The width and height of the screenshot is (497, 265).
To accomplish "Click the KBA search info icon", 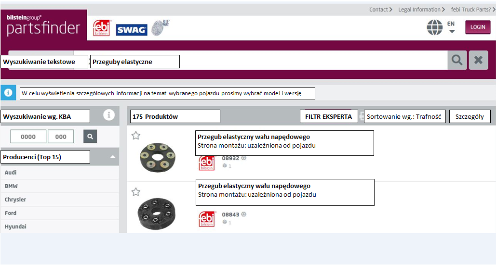I will point(109,115).
